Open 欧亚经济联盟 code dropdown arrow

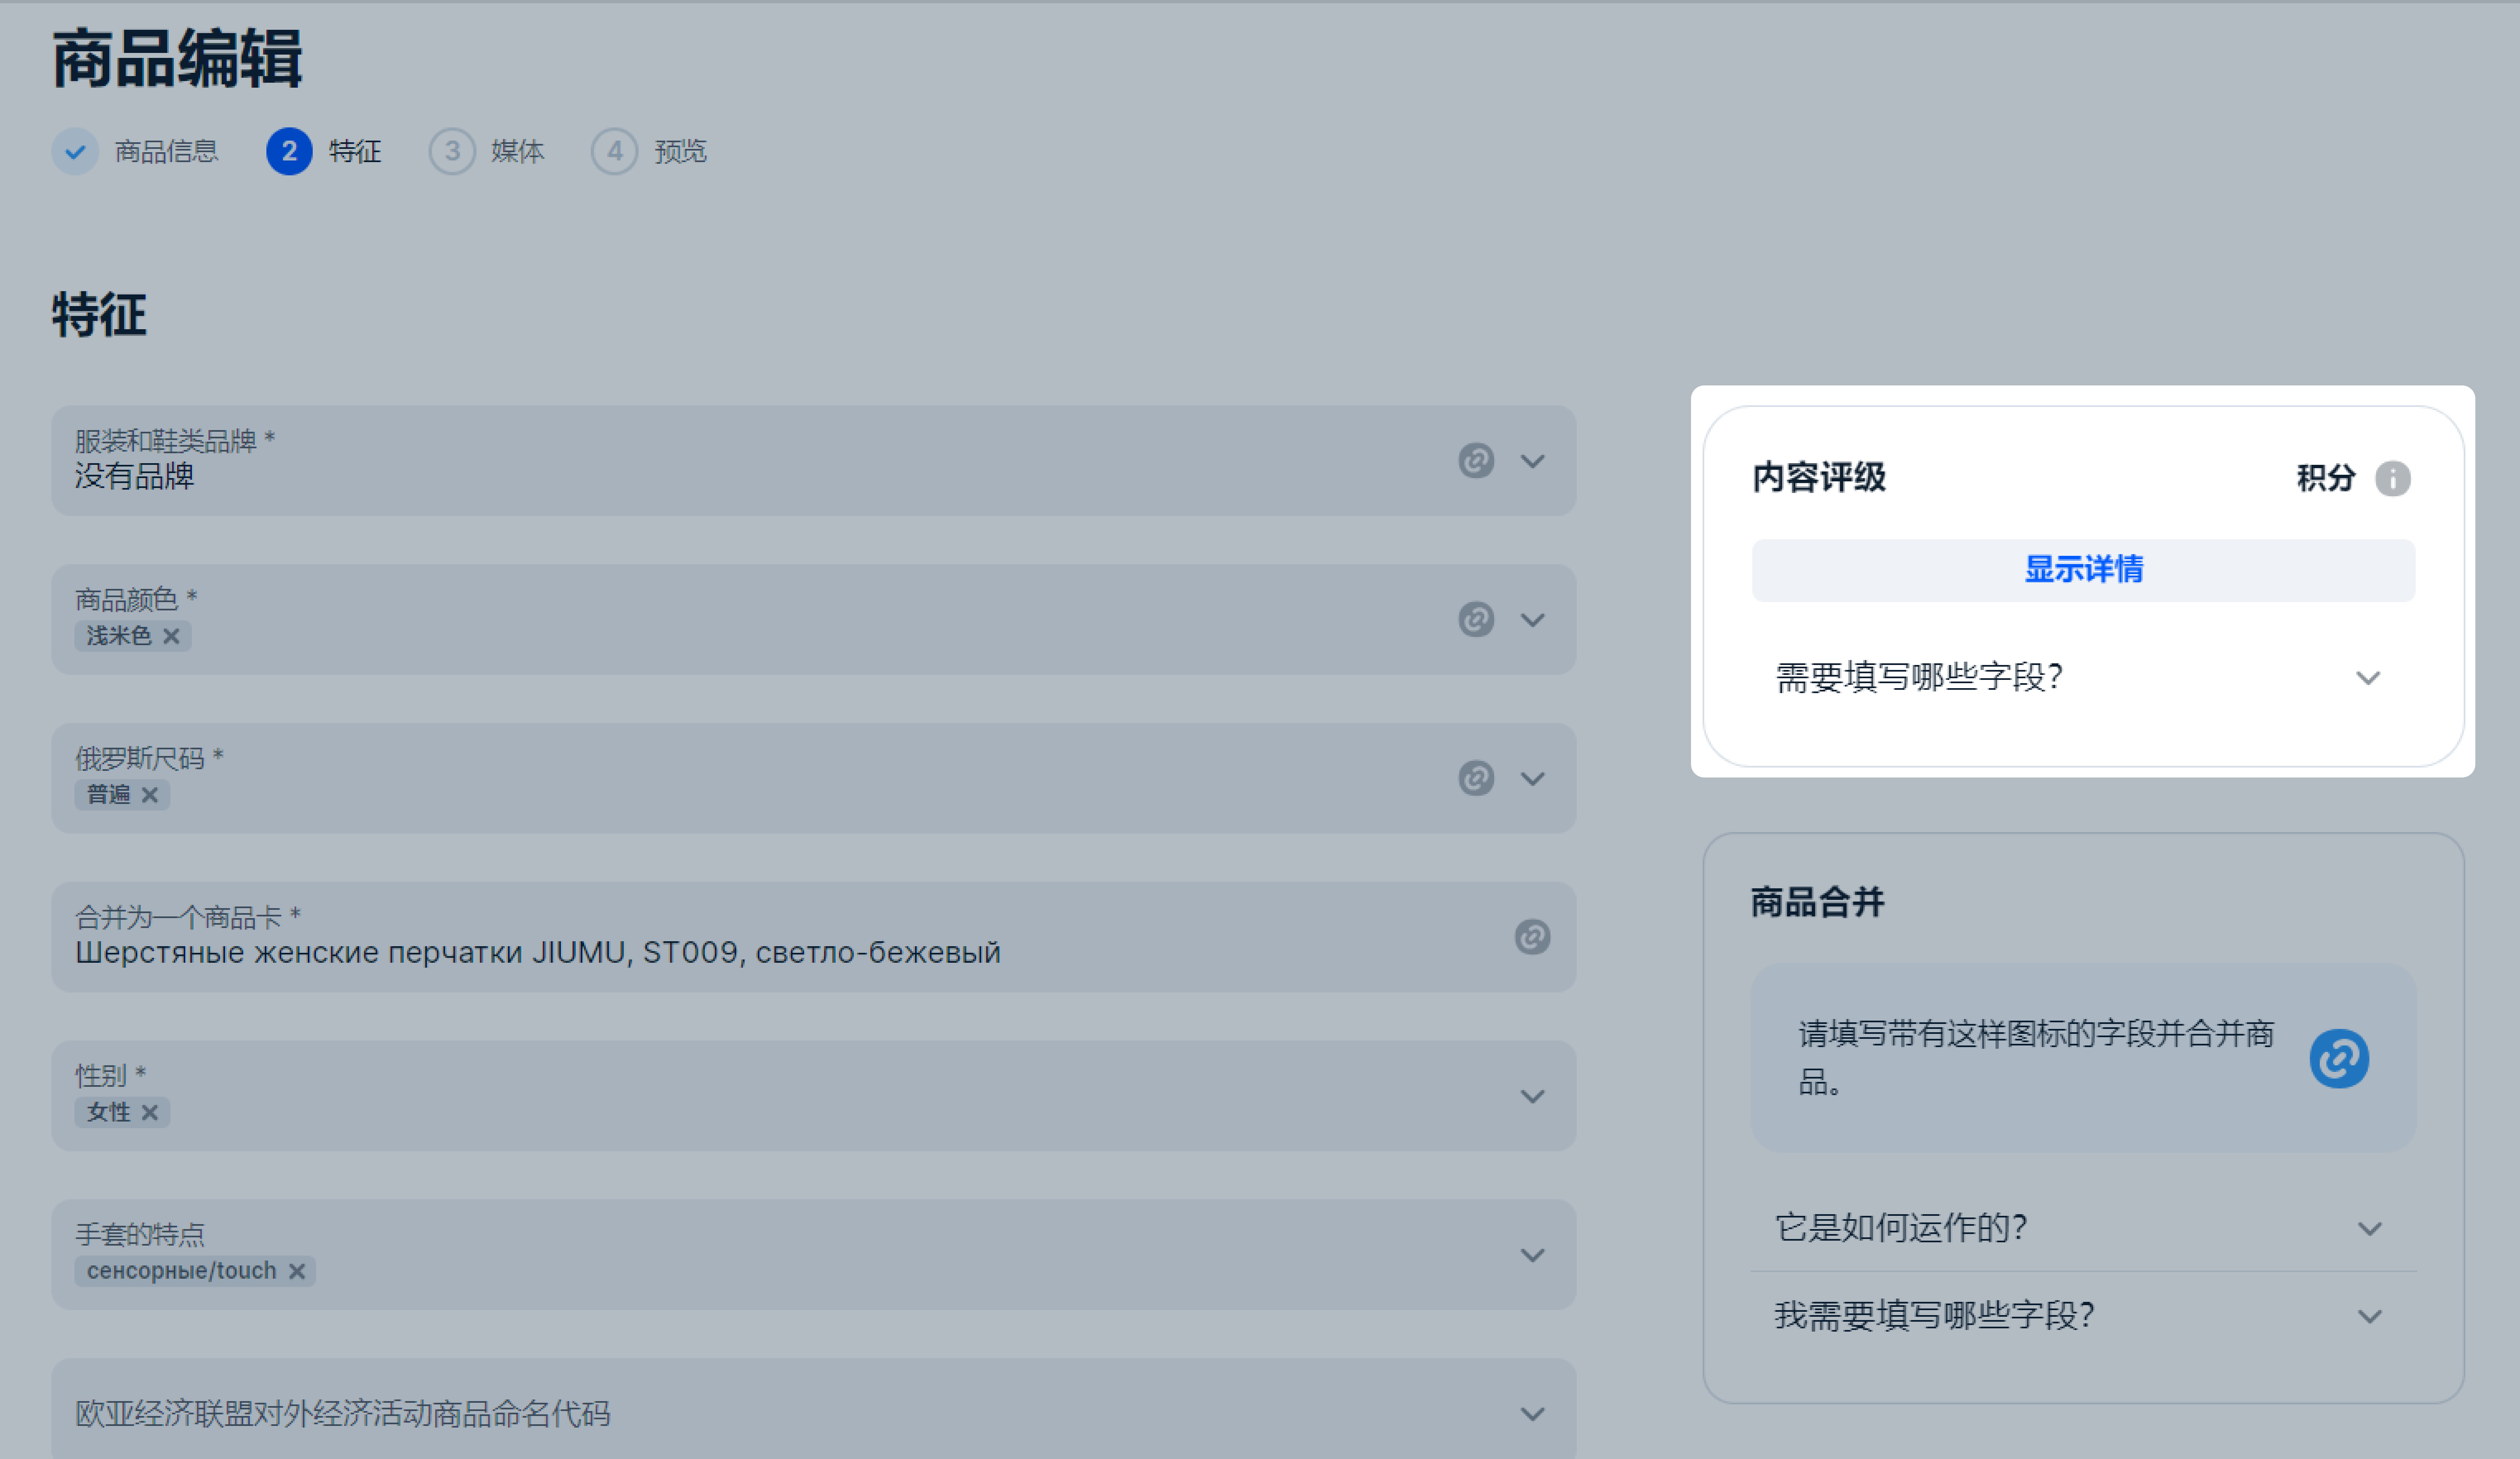tap(1532, 1414)
